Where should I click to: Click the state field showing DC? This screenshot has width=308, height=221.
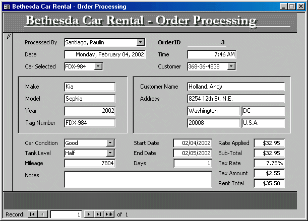[263, 111]
